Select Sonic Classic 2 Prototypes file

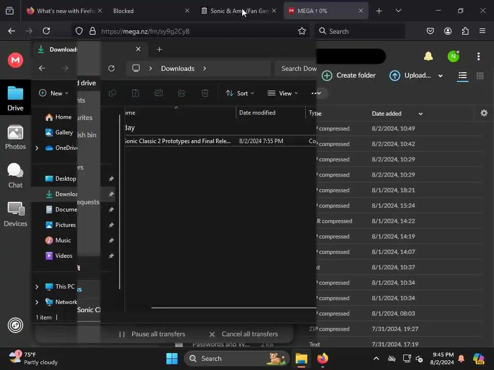[220, 141]
